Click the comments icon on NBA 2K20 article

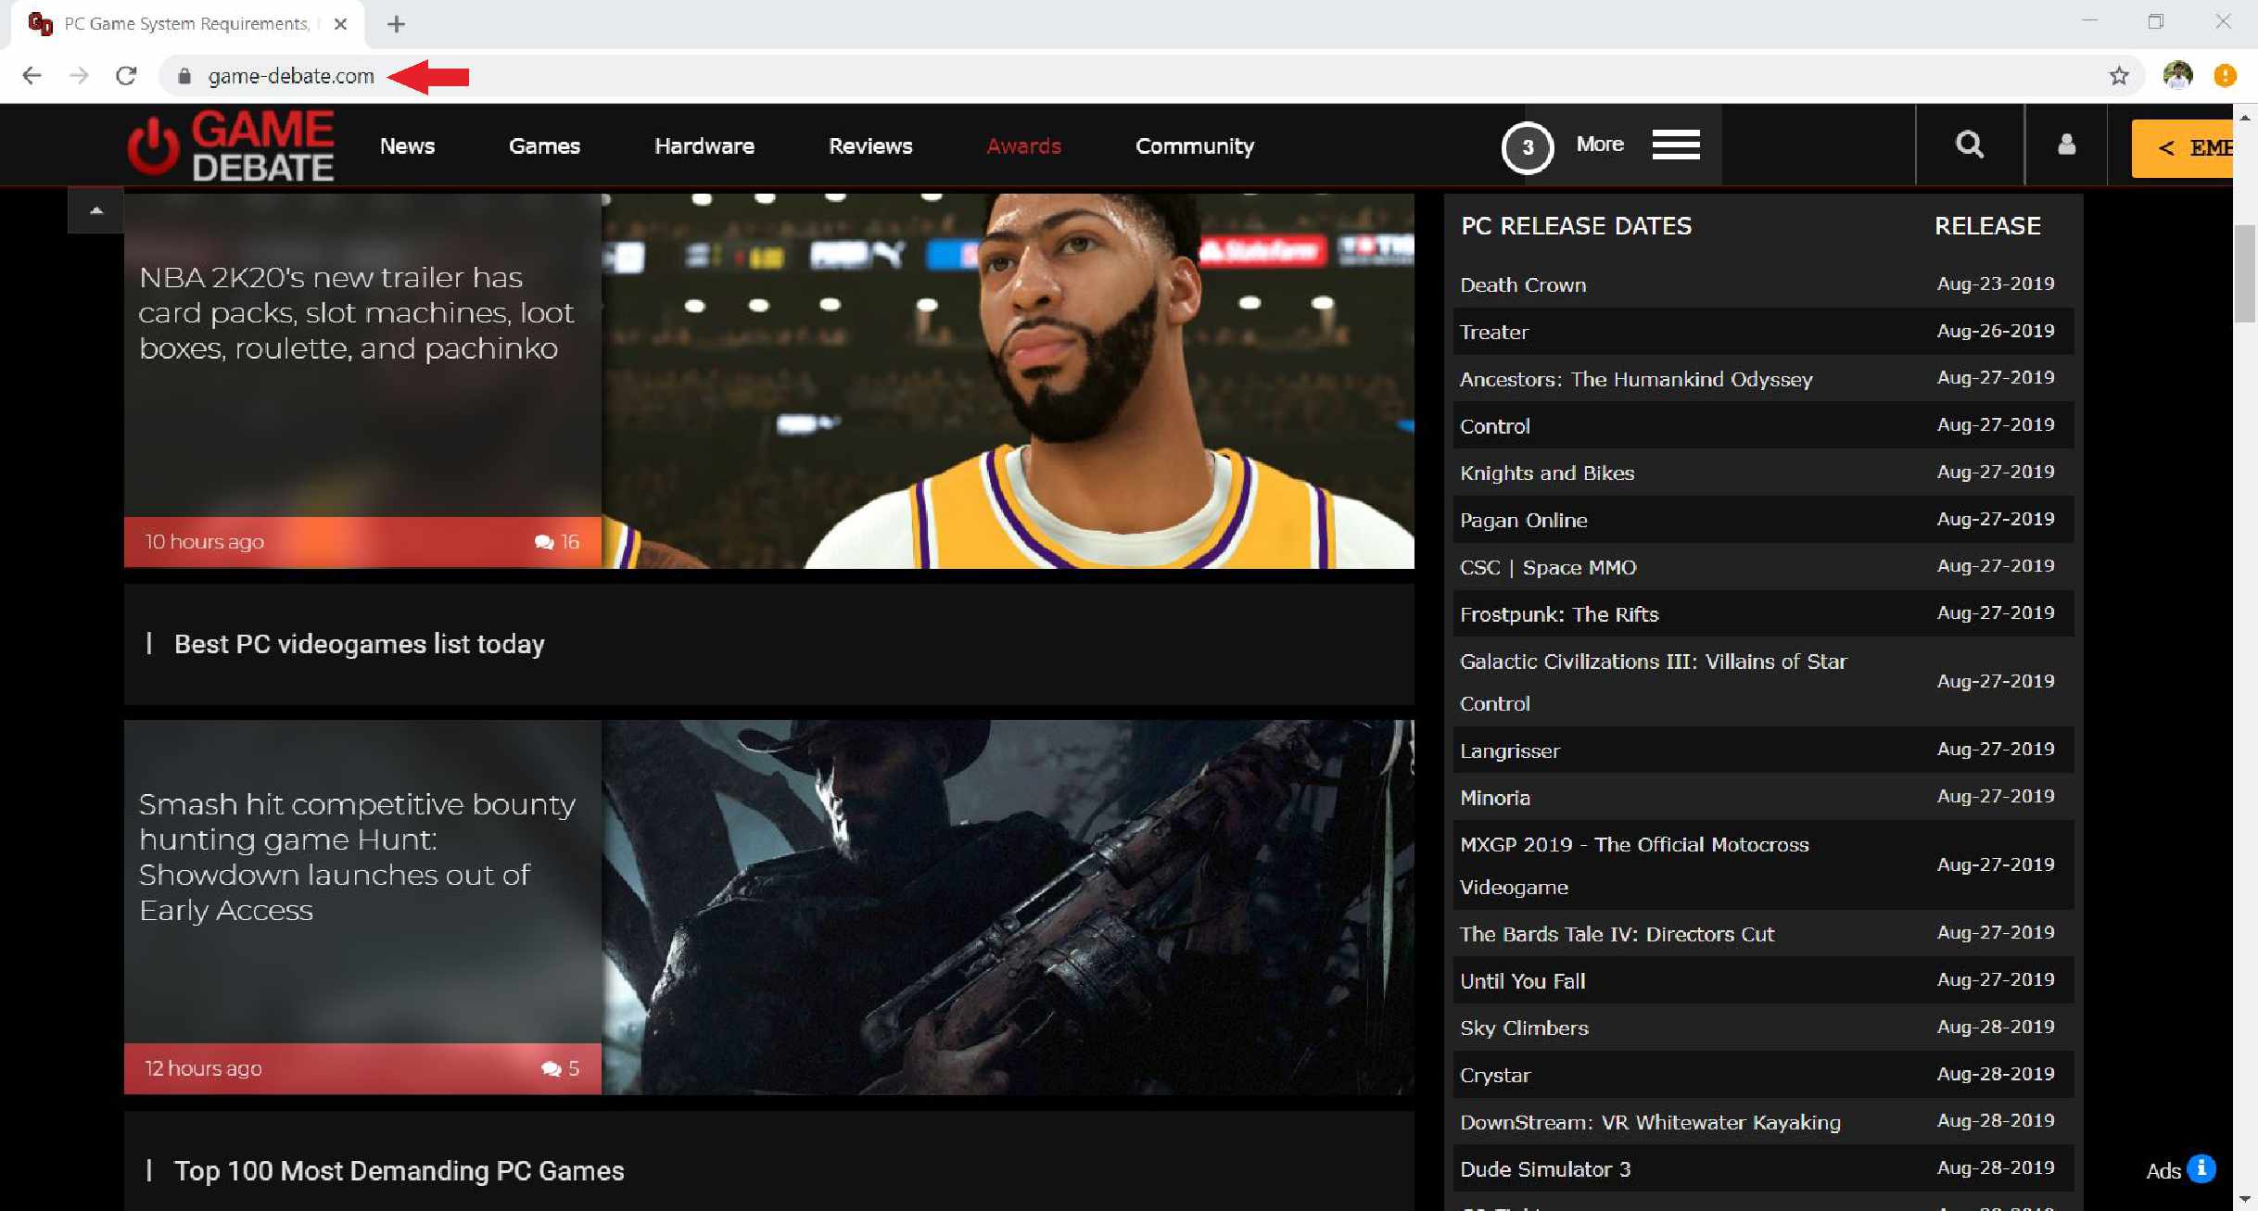[x=544, y=542]
